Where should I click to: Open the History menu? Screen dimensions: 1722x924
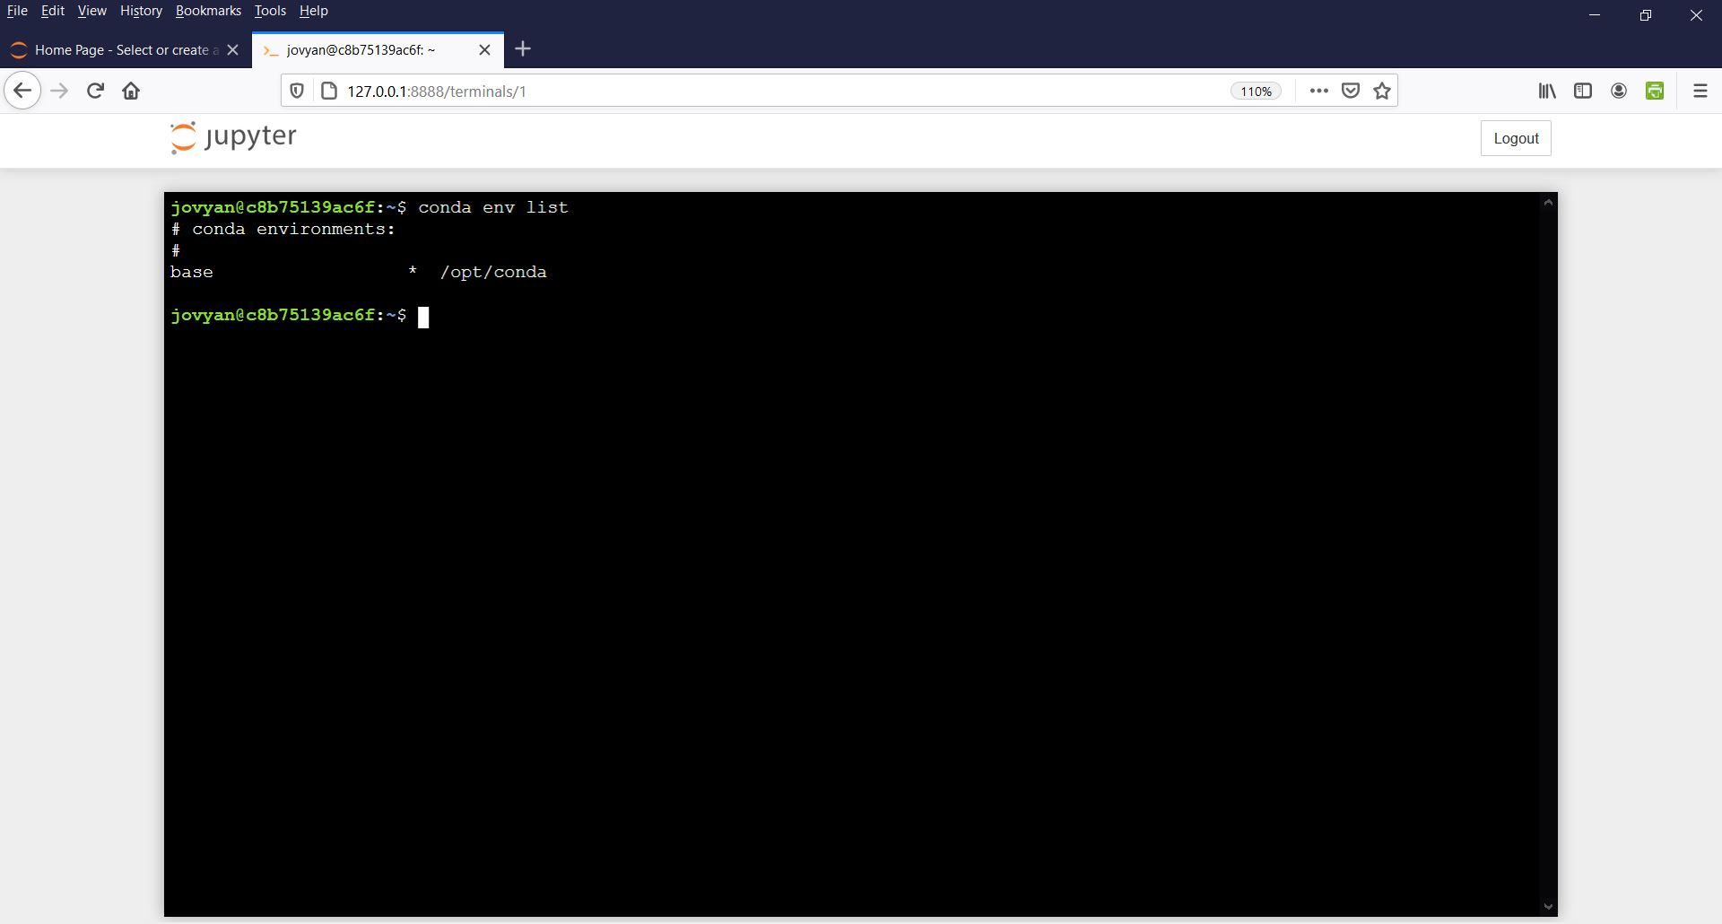(141, 11)
